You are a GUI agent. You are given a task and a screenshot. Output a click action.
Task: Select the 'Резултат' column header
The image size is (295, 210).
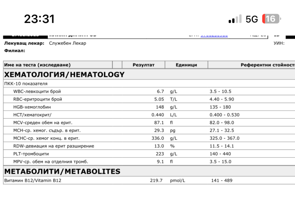[x=143, y=65]
